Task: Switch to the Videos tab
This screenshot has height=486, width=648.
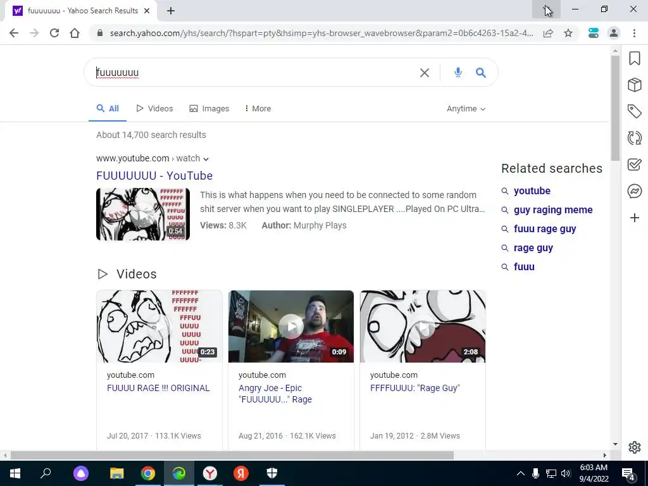Action: tap(154, 109)
